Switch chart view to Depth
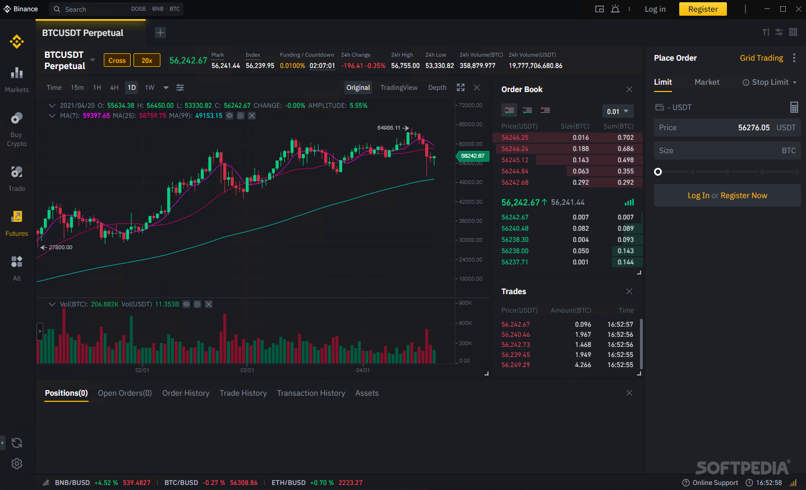The width and height of the screenshot is (806, 490). tap(437, 88)
